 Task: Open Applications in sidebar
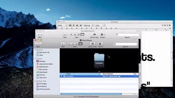point(42,67)
